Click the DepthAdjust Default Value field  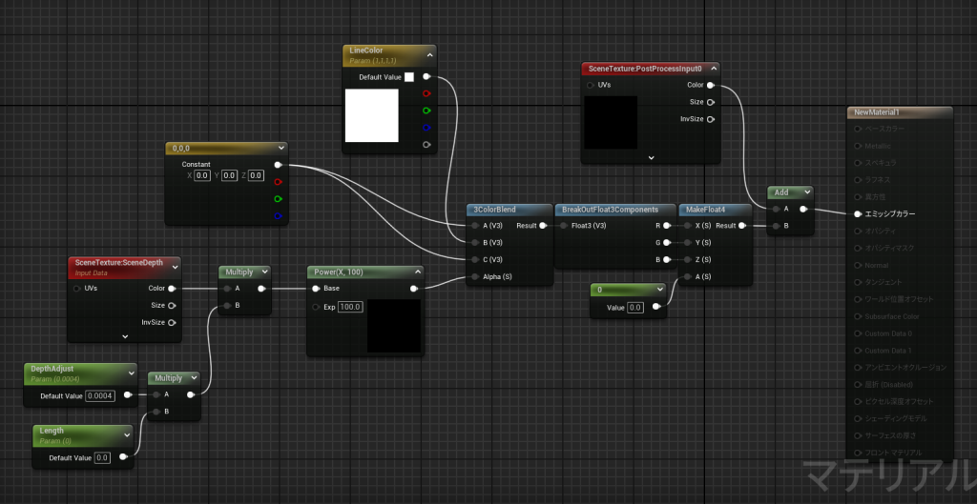[99, 395]
